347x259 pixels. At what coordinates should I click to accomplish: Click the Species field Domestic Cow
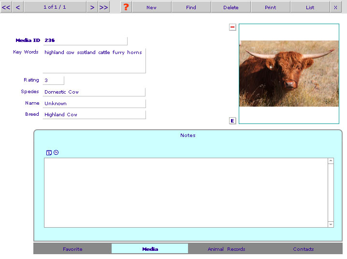coord(94,92)
